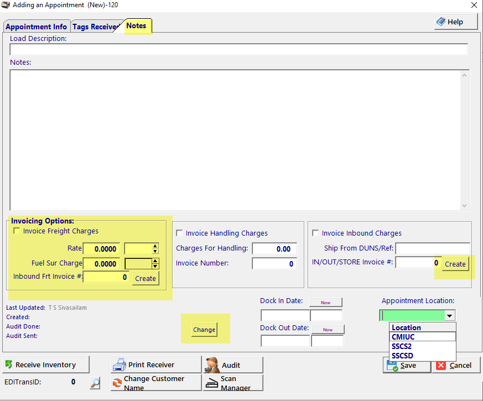Screen dimensions: 483x401
Task: Click in the Load Description field
Action: click(238, 49)
